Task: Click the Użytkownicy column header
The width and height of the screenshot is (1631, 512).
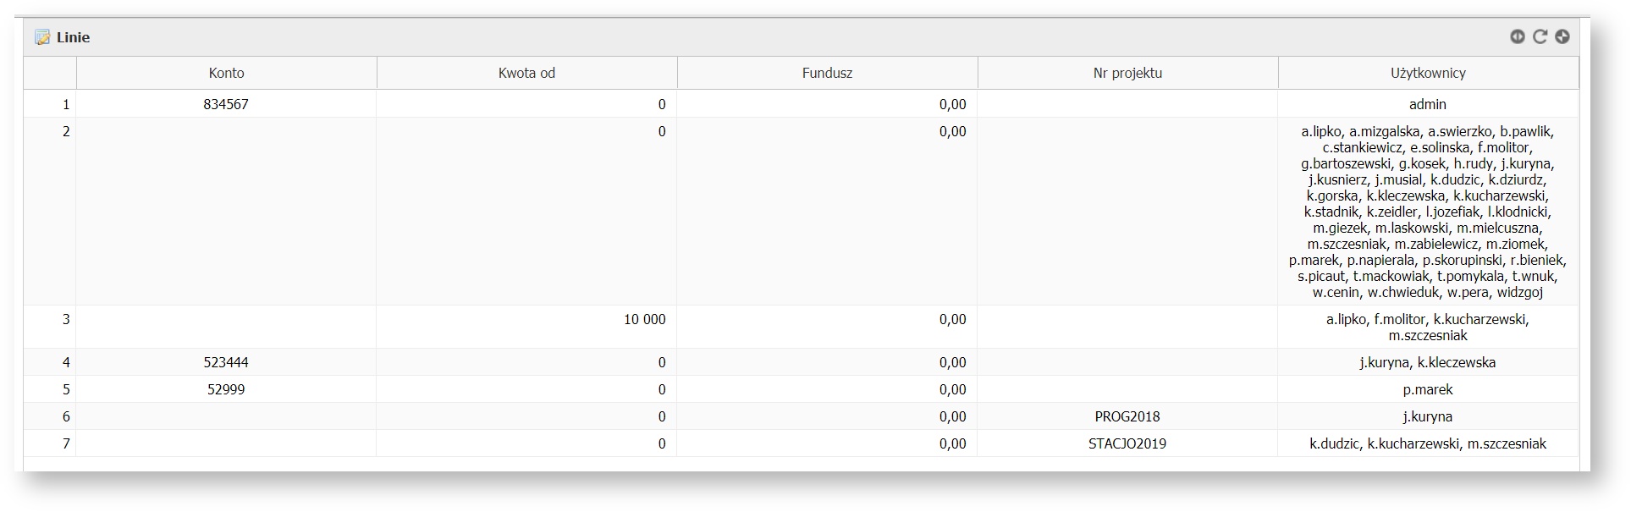Action: point(1428,73)
